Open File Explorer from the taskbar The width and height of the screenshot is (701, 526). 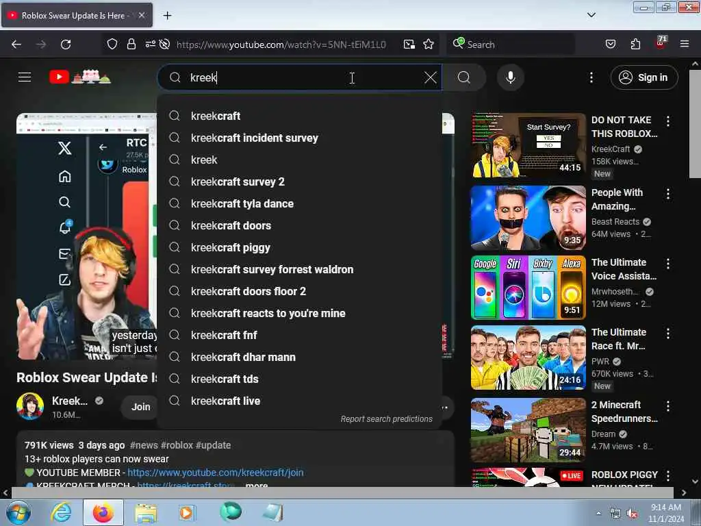click(146, 512)
